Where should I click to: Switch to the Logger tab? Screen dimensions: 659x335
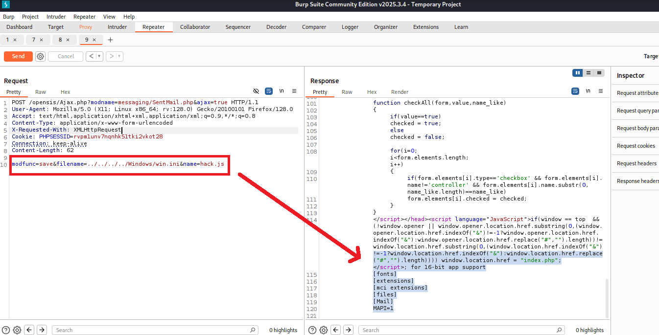[350, 27]
